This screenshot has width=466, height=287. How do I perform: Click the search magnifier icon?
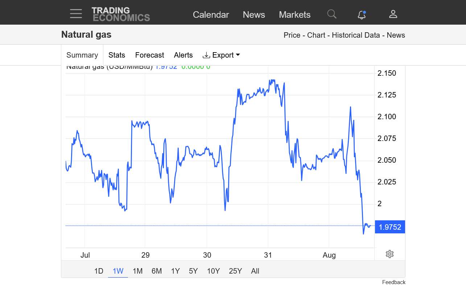click(x=331, y=14)
